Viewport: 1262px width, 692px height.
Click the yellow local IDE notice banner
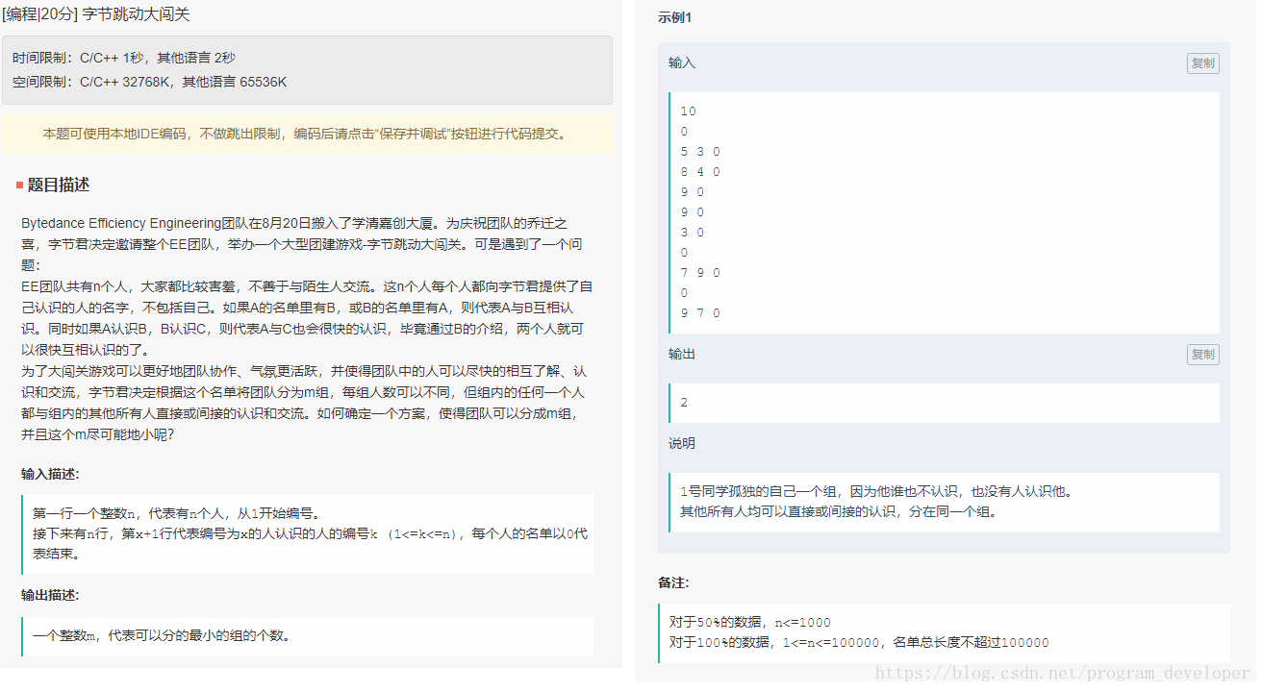[307, 134]
